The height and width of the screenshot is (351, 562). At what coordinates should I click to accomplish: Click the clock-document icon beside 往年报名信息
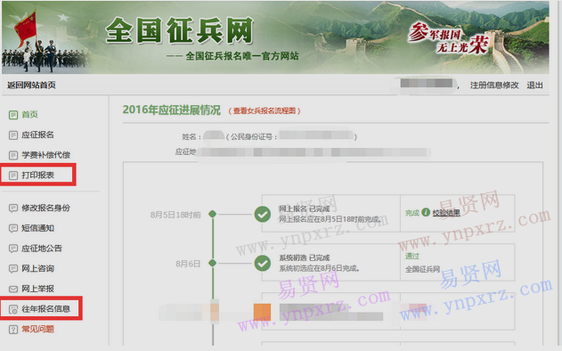13,309
